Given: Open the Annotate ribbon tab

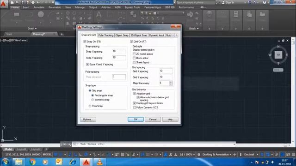Looking at the screenshot, I should (x=39, y=7).
